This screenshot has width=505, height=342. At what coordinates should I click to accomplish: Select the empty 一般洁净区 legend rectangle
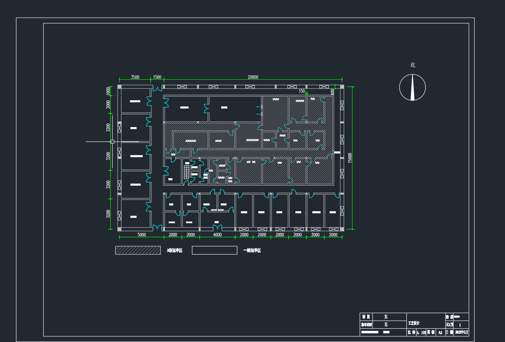tap(215, 250)
